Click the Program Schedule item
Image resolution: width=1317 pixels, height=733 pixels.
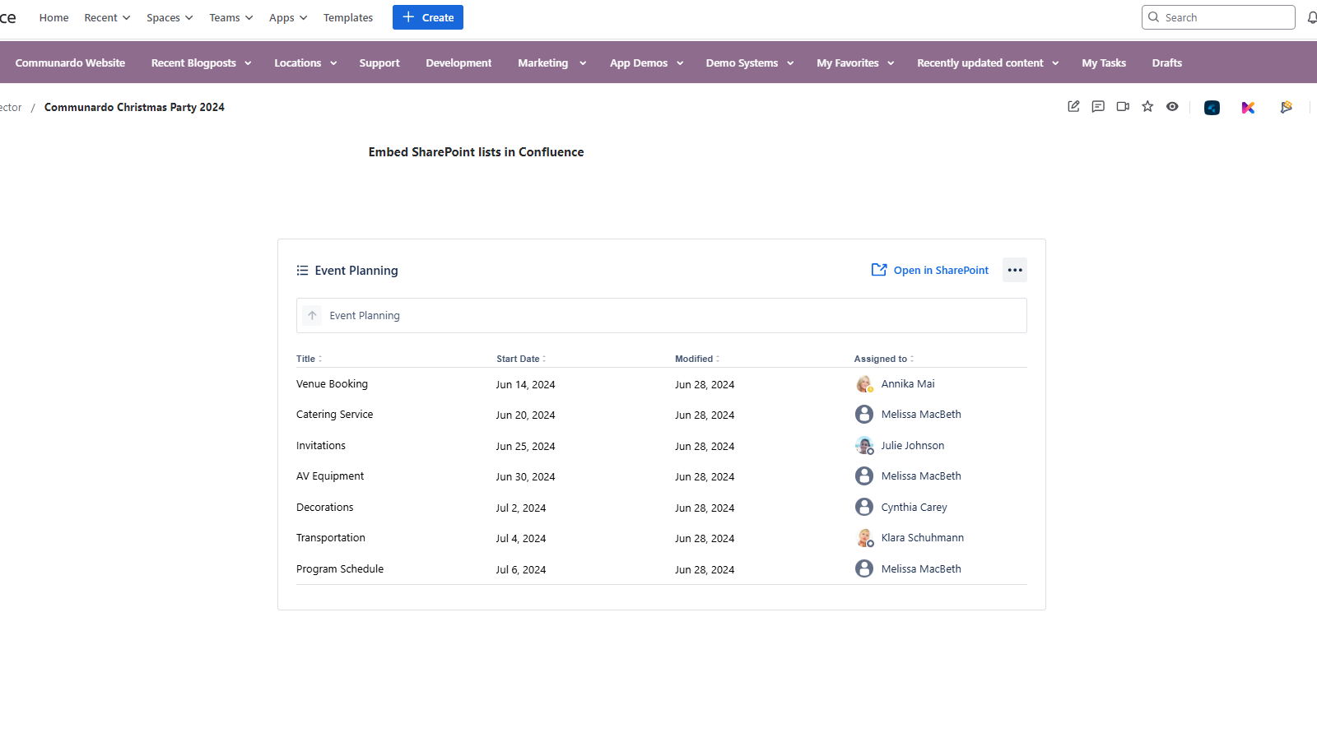(x=340, y=569)
